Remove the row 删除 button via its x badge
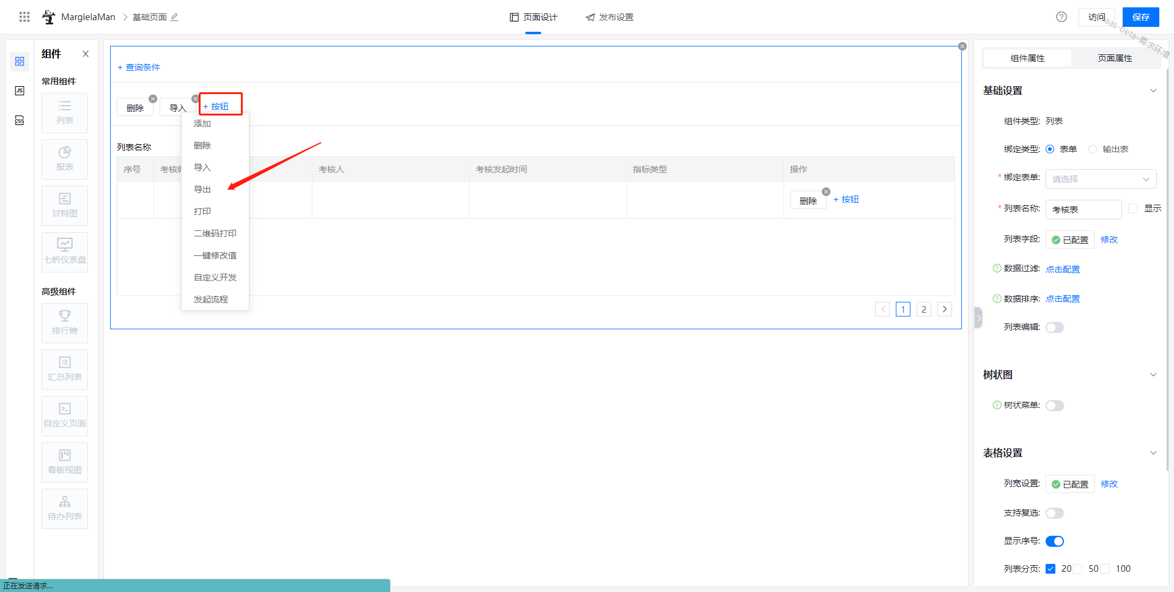Image resolution: width=1174 pixels, height=592 pixels. point(826,192)
